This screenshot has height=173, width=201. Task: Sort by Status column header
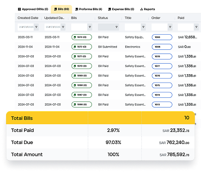[x=103, y=18]
